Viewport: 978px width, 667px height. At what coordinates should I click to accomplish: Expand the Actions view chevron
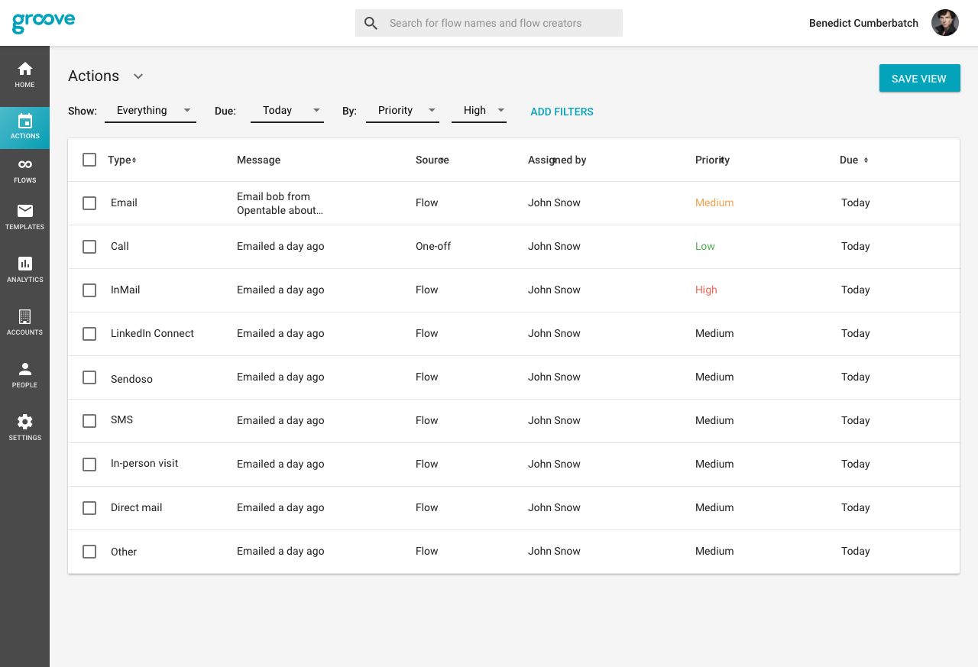click(138, 76)
